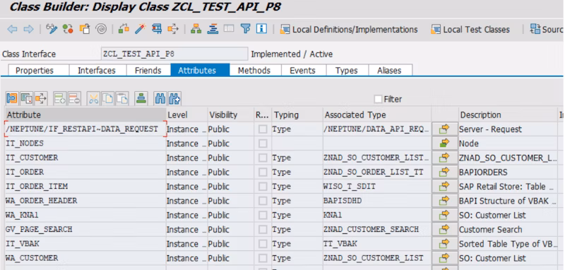Click the arrow button in the WA_CUSTOMER row
Viewport: 565px width, 270px height.
(x=445, y=258)
